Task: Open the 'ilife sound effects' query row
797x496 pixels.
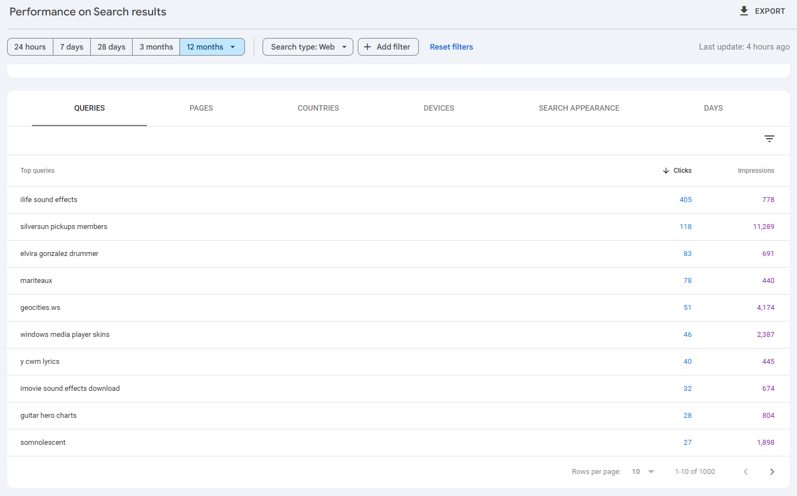Action: coord(49,200)
